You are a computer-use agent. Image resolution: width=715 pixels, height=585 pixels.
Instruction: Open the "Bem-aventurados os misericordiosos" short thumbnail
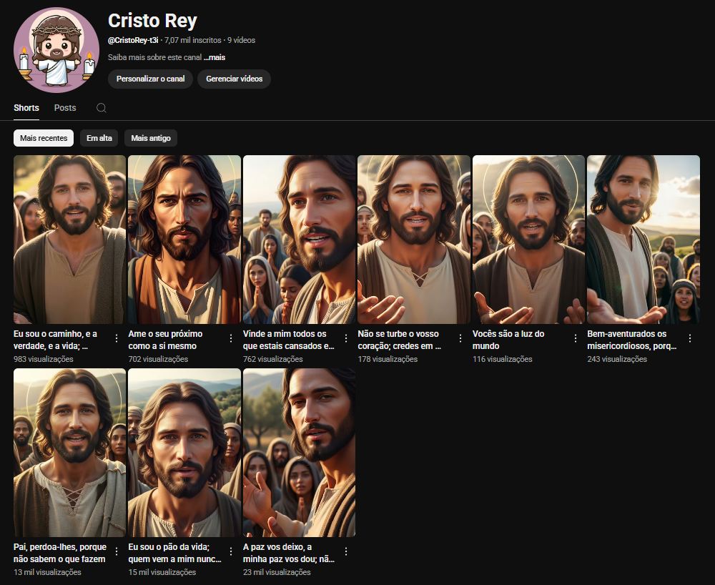(643, 240)
